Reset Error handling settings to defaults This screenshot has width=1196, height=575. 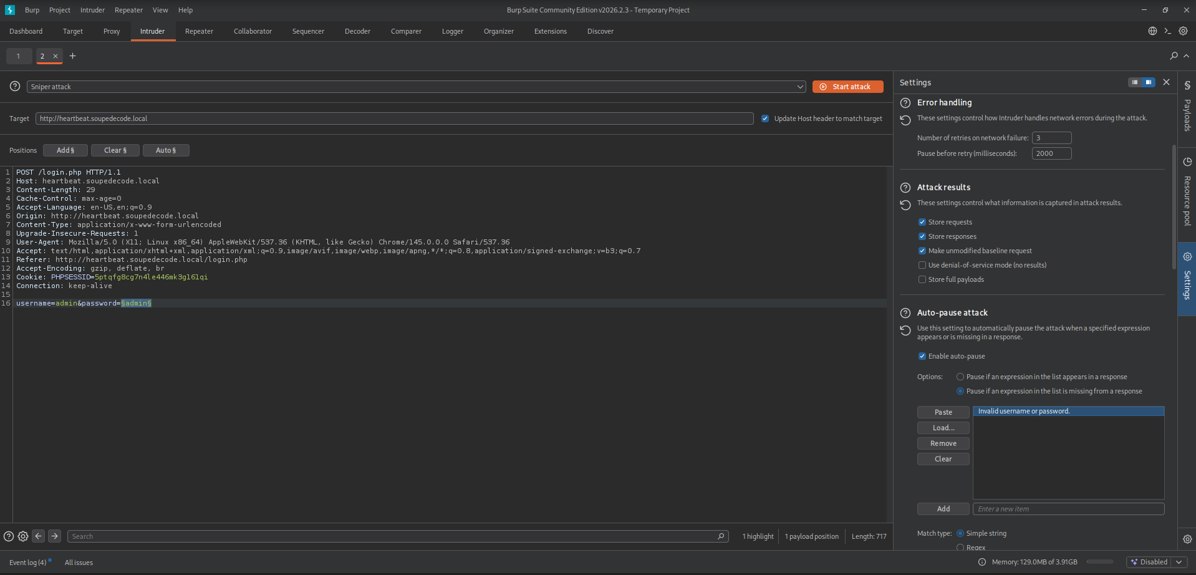coord(905,120)
